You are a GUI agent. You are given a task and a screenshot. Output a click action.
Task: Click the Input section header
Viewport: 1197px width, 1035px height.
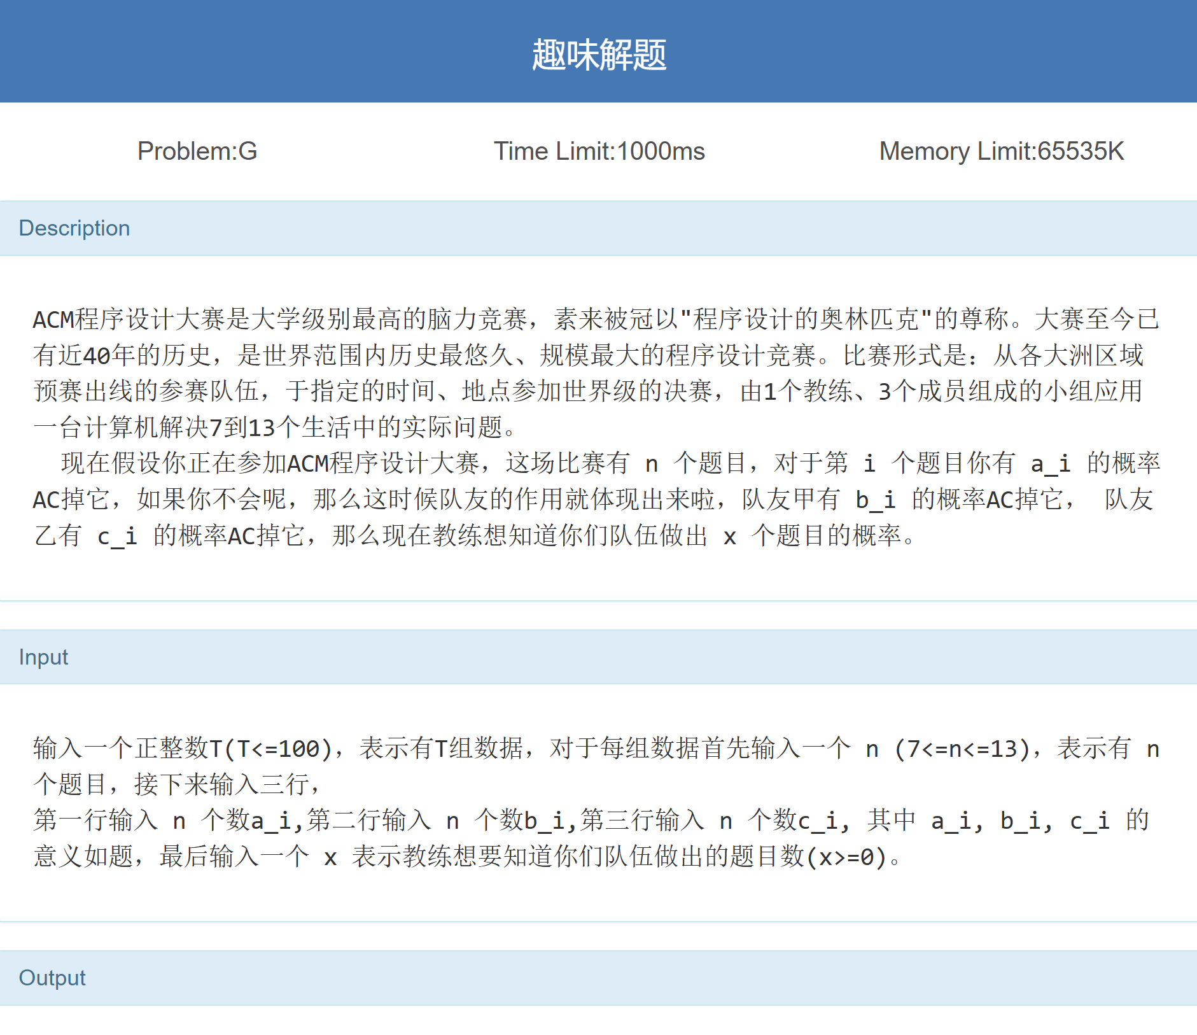(x=43, y=657)
